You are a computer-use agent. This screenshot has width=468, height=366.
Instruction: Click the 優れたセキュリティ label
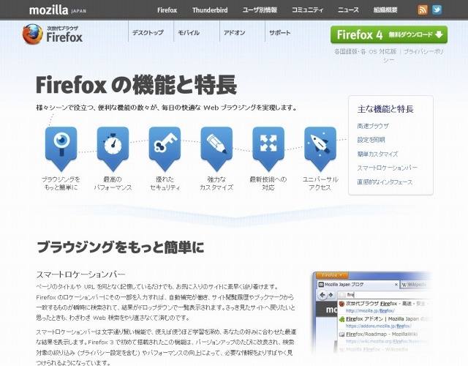point(165,184)
